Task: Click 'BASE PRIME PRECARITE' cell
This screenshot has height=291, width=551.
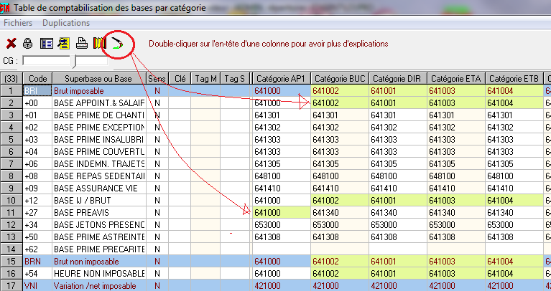Action: tap(98, 249)
